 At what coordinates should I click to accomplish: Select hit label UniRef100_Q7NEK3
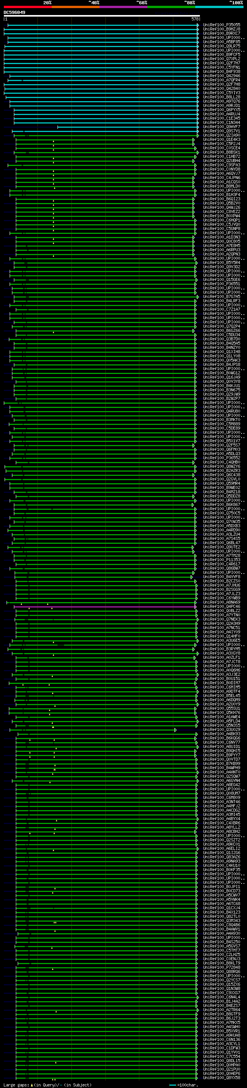(222, 619)
